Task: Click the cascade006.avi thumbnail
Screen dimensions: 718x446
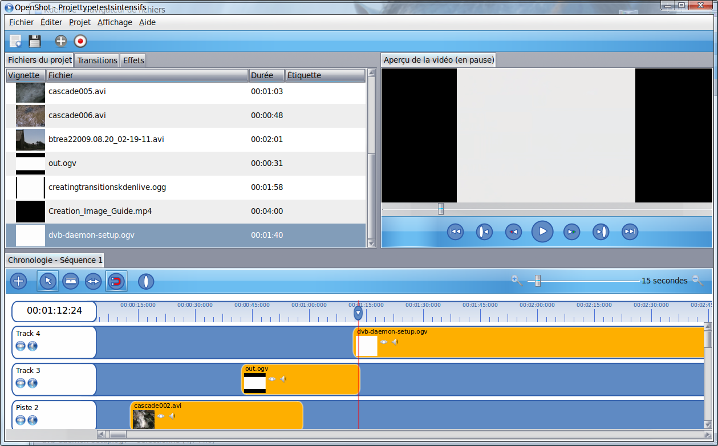Action: click(x=30, y=115)
